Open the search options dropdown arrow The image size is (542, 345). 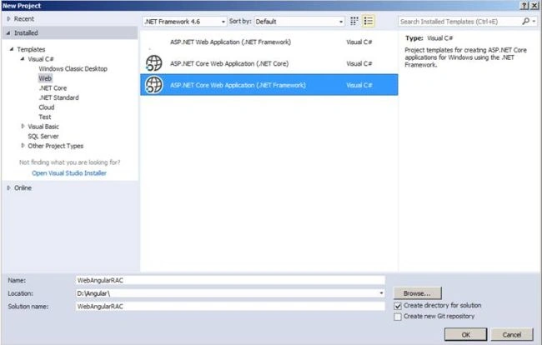[534, 22]
